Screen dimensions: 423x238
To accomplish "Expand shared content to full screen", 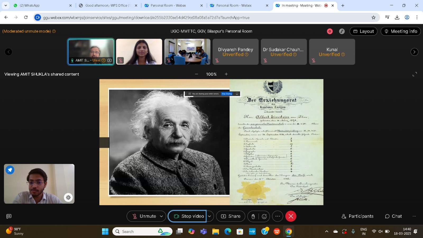I will coord(415,74).
